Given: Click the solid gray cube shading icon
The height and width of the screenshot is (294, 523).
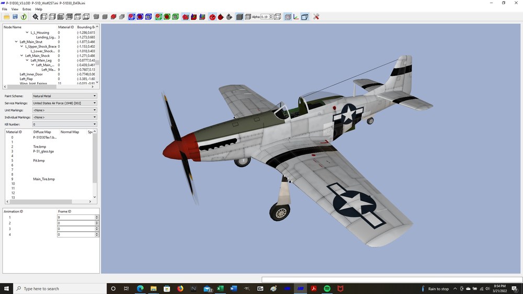Looking at the screenshot, I should (239, 17).
